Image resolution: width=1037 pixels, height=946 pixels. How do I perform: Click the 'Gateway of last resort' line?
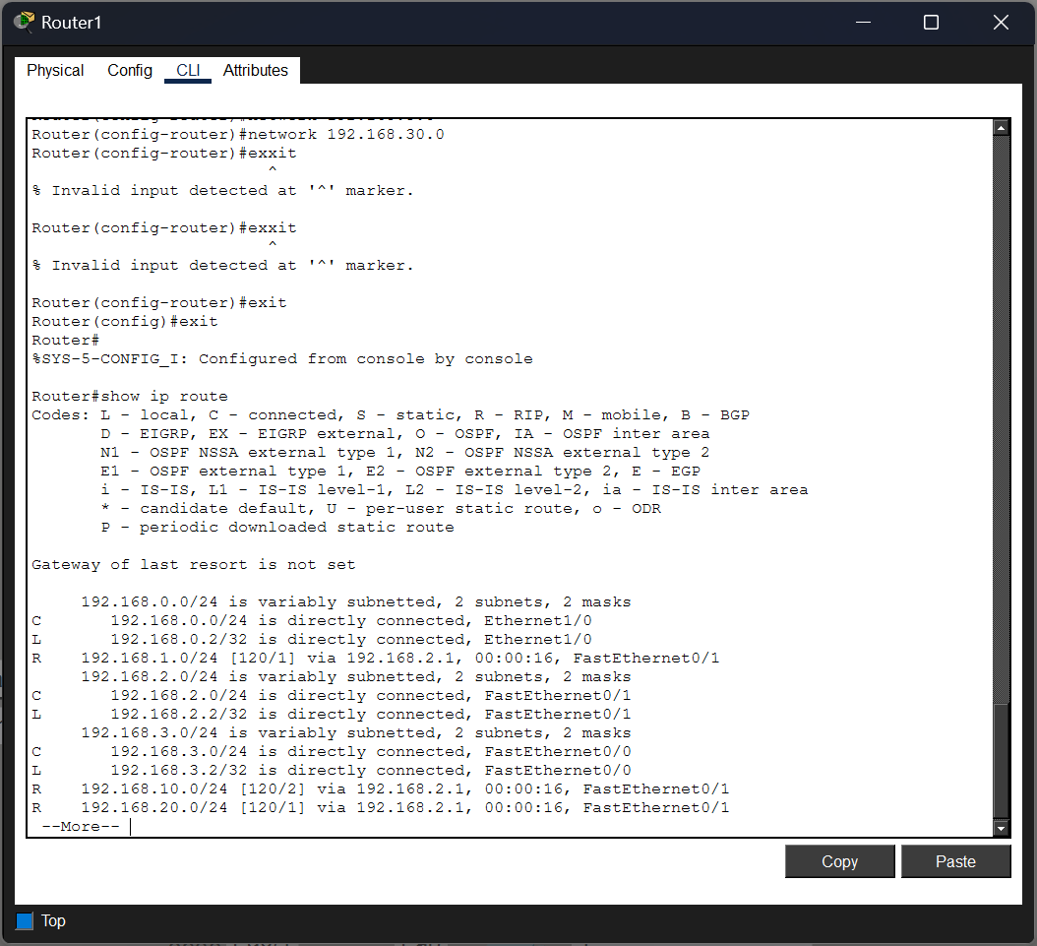pyautogui.click(x=194, y=564)
